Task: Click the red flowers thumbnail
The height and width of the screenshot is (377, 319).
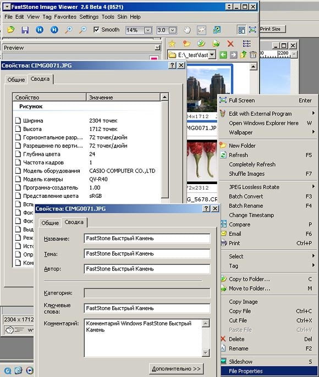Action: (x=202, y=161)
